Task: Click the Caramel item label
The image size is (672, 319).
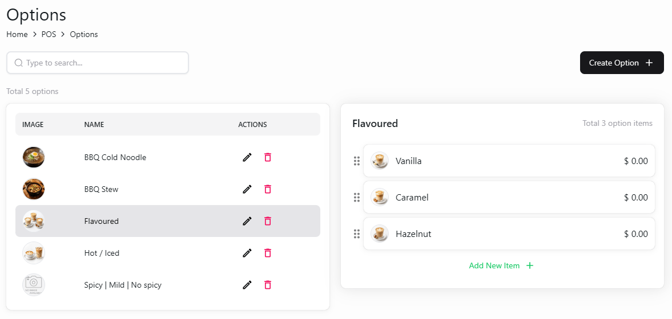Action: [x=412, y=198]
